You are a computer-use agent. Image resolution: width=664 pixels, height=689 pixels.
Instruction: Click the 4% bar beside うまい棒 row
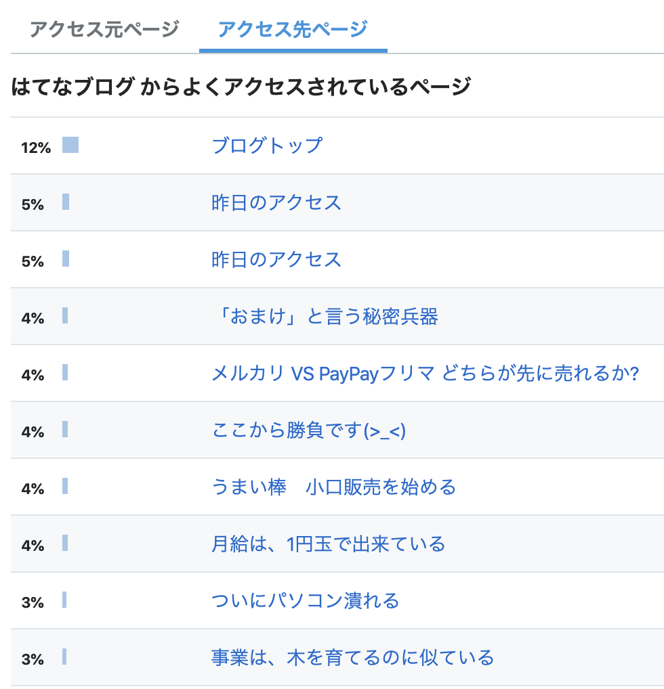[65, 486]
